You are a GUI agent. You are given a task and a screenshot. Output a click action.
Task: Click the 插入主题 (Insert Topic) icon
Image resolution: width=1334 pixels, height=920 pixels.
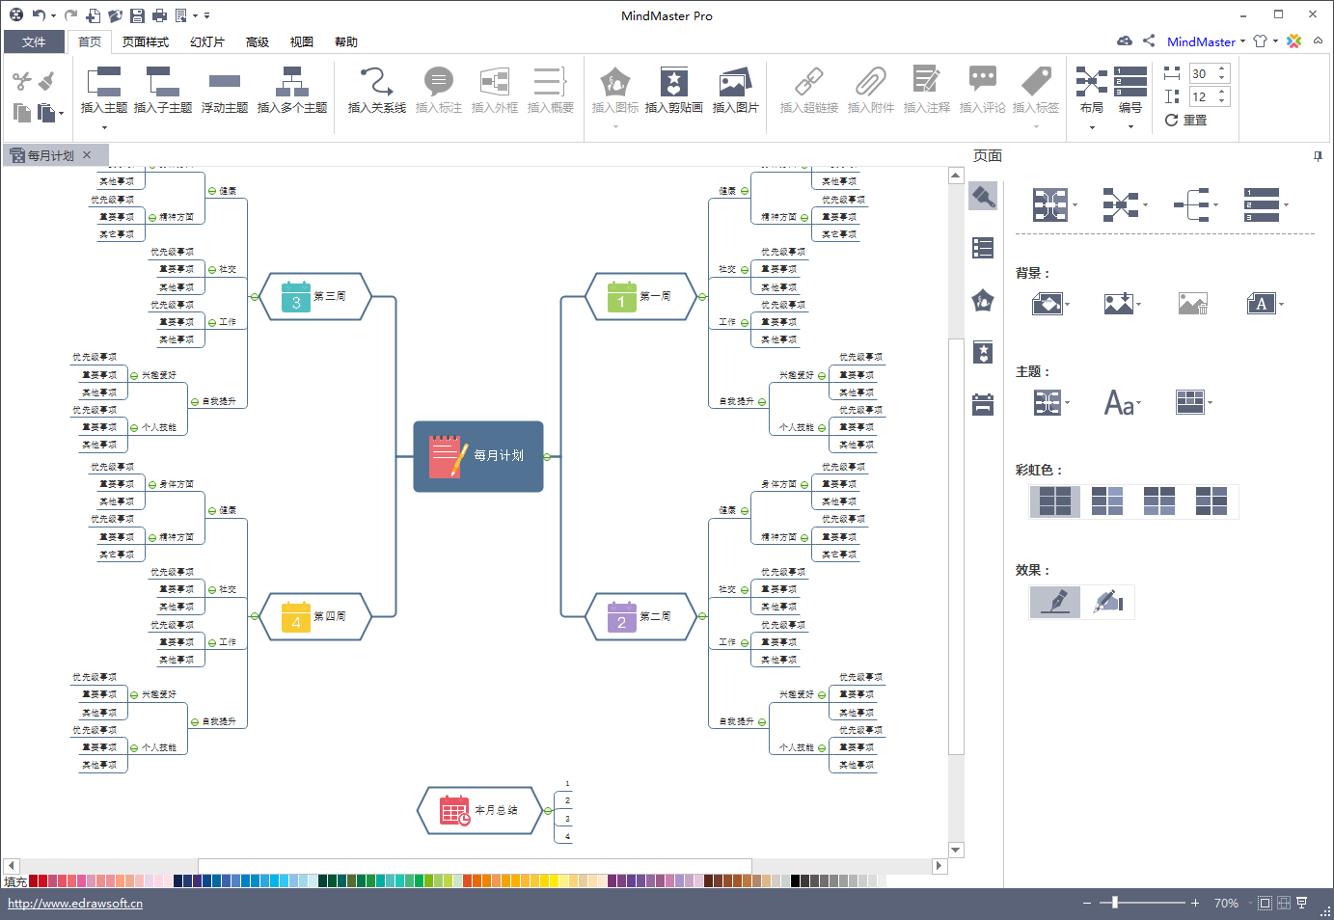click(103, 83)
